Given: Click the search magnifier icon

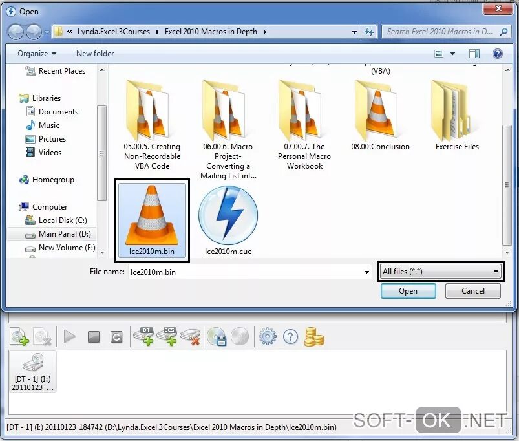Looking at the screenshot, I should (x=503, y=32).
